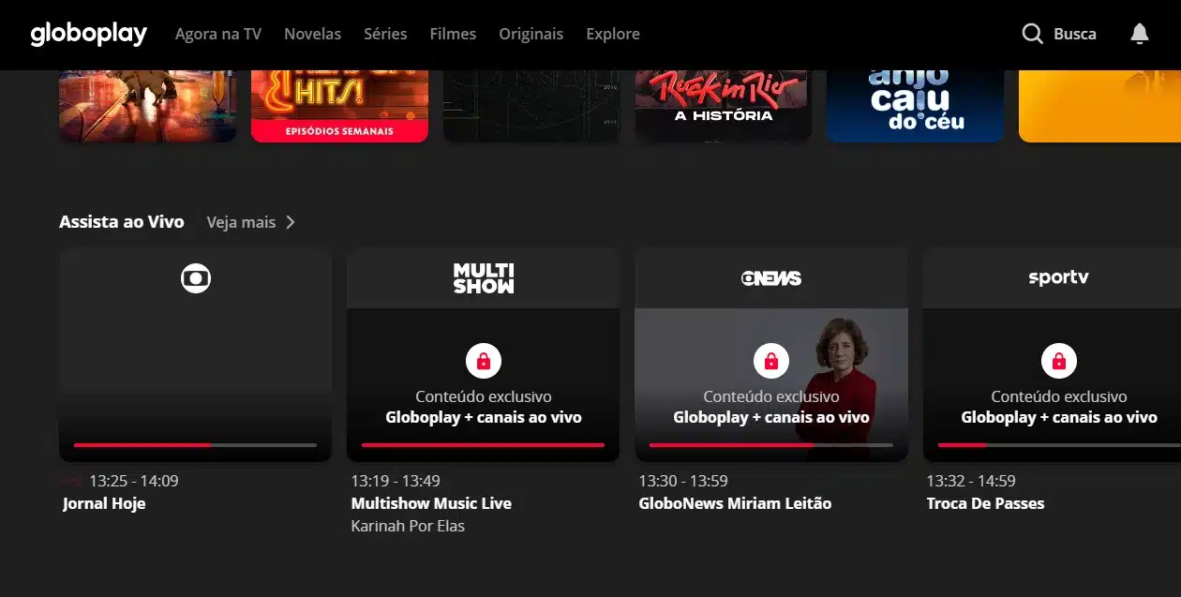Click the GloboNews channel logo
The width and height of the screenshot is (1181, 597).
point(770,278)
